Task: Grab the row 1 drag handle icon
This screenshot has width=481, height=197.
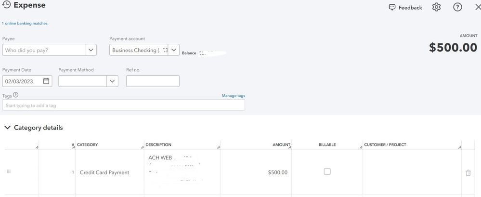Action: [9, 172]
